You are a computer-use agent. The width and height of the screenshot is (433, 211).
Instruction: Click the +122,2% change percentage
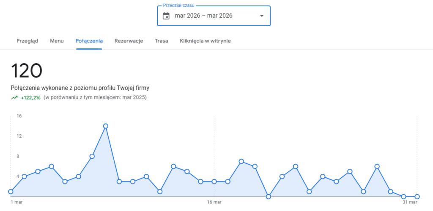30,98
